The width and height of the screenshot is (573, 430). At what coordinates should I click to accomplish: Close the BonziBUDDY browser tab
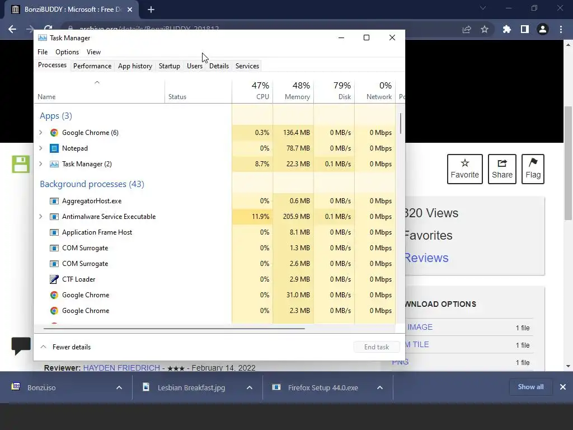(x=130, y=10)
